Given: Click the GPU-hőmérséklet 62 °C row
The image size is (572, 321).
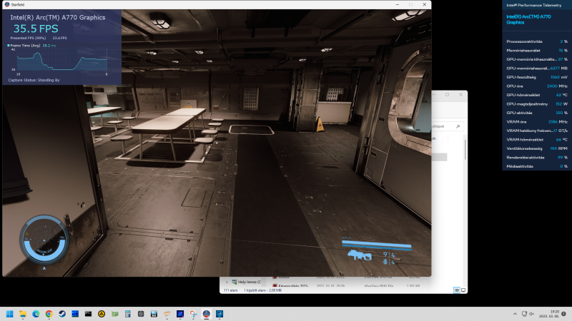Looking at the screenshot, I should pyautogui.click(x=537, y=95).
